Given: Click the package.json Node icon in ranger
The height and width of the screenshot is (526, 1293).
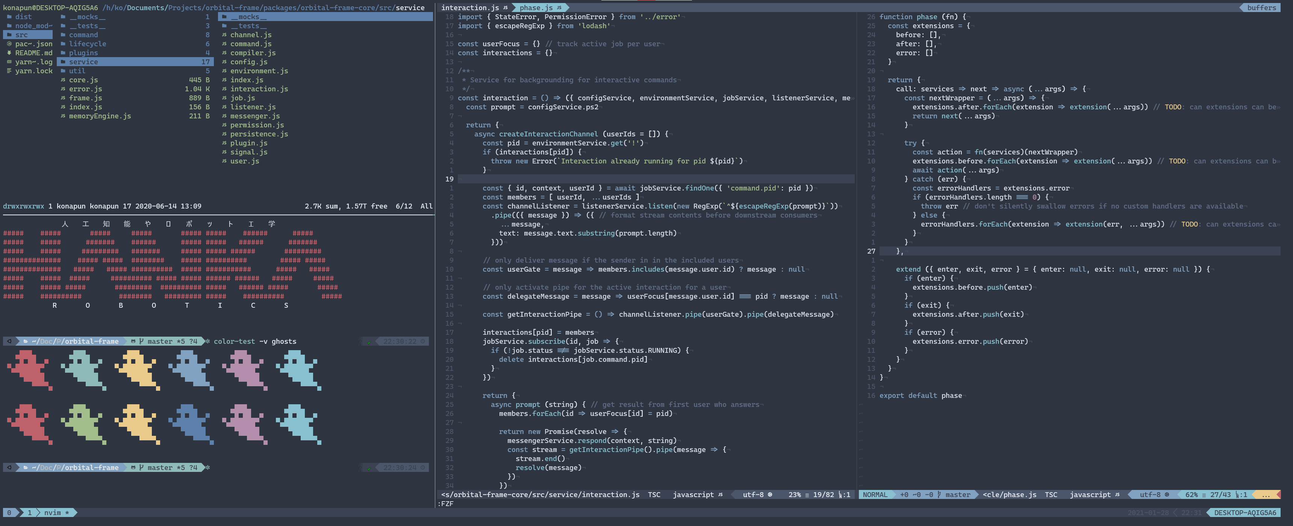Looking at the screenshot, I should [x=9, y=44].
